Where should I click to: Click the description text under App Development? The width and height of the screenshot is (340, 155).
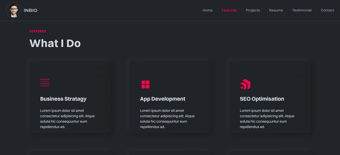pyautogui.click(x=167, y=119)
